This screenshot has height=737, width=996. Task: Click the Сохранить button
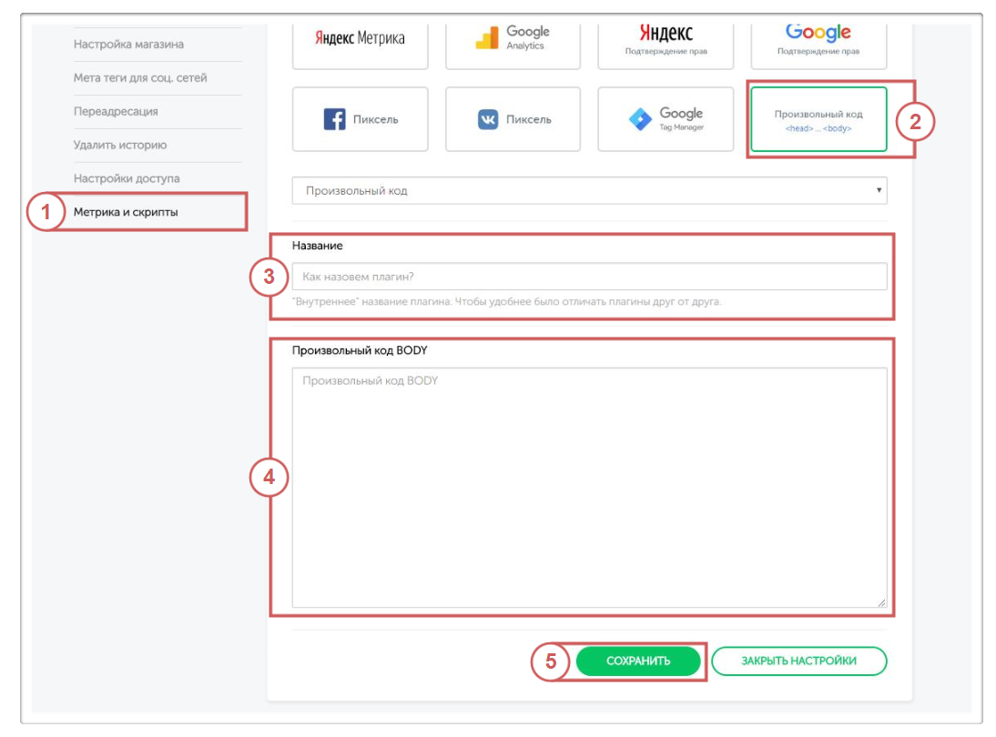[x=638, y=661]
